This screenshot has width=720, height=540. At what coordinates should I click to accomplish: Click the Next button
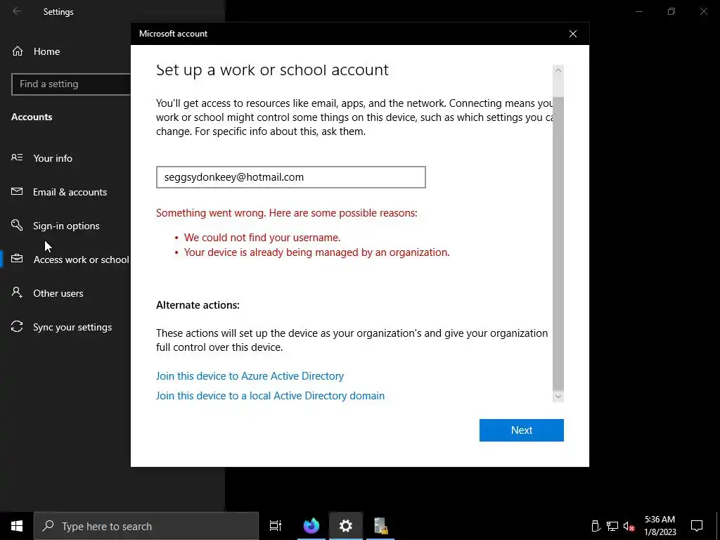521,430
